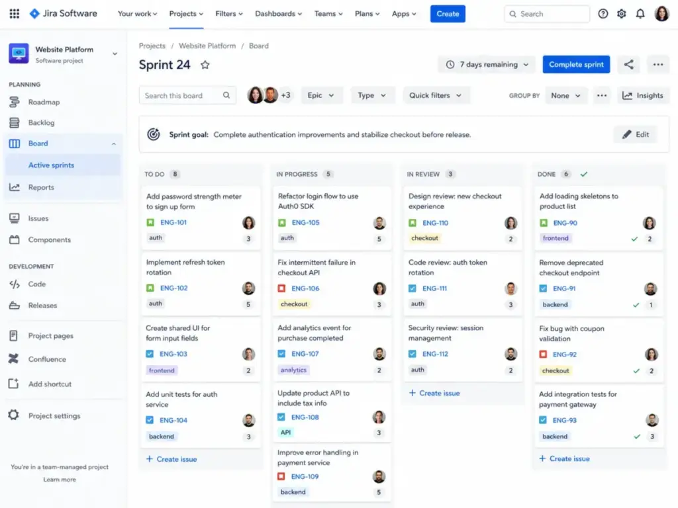Screen dimensions: 678x508
Task: Click the task checkbox icon on ENG-111
Action: pos(412,288)
